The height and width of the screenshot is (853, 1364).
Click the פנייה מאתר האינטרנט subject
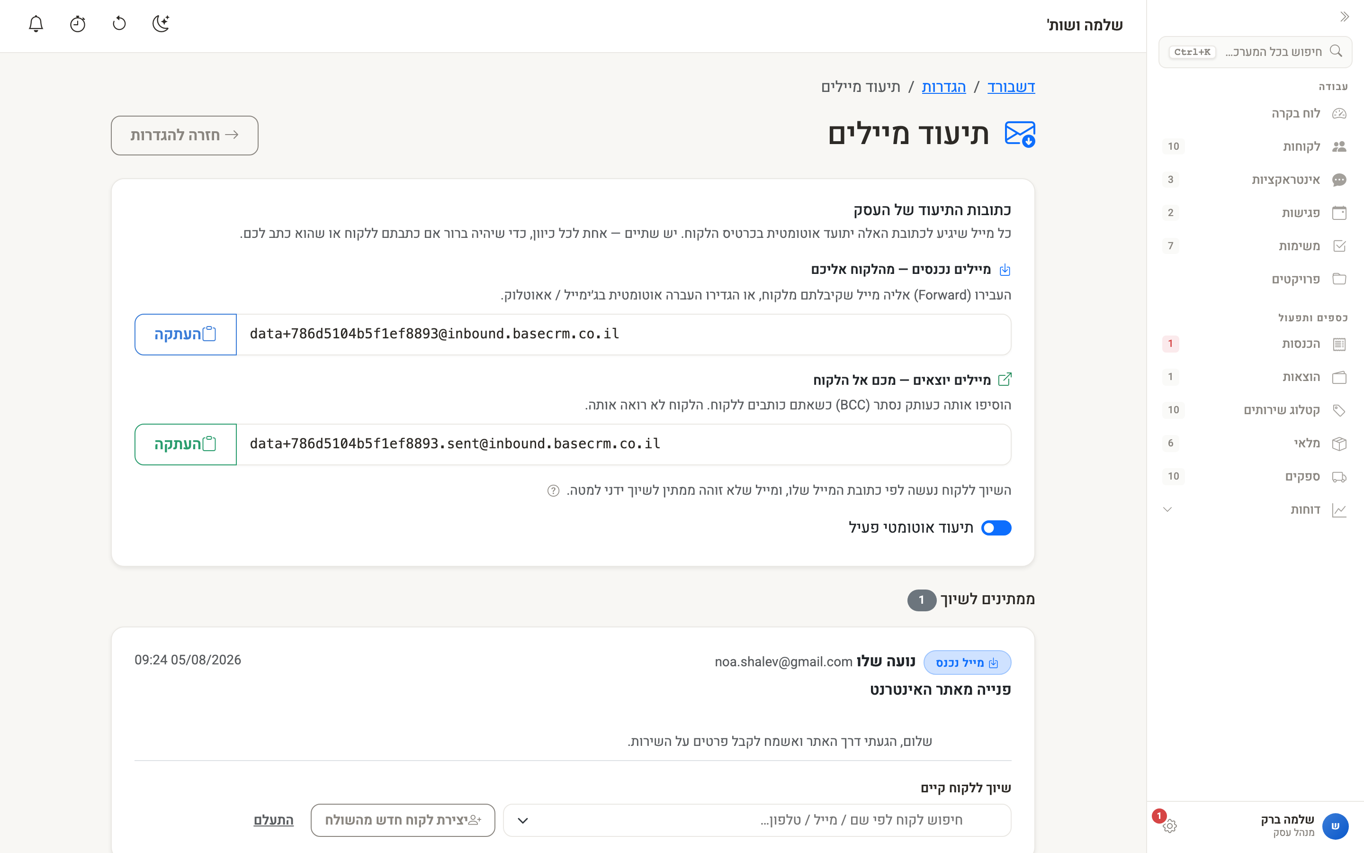coord(940,690)
